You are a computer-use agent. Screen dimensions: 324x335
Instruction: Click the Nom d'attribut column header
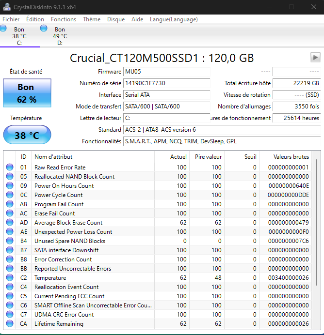93,157
